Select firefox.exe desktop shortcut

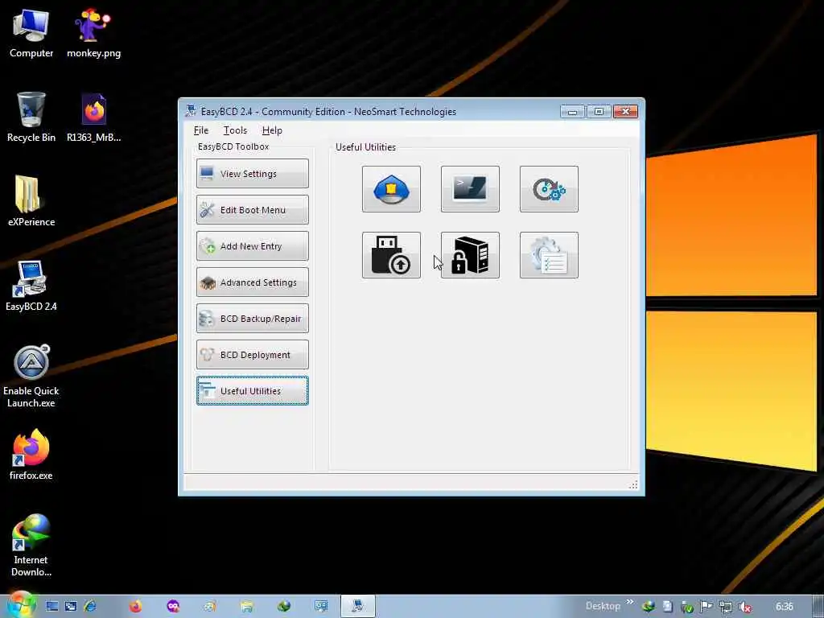[31, 455]
